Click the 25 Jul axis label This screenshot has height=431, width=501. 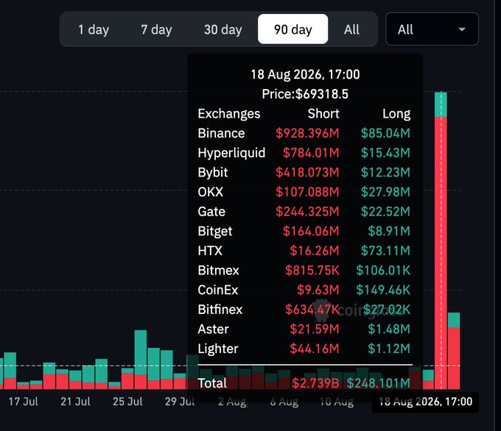pos(127,402)
